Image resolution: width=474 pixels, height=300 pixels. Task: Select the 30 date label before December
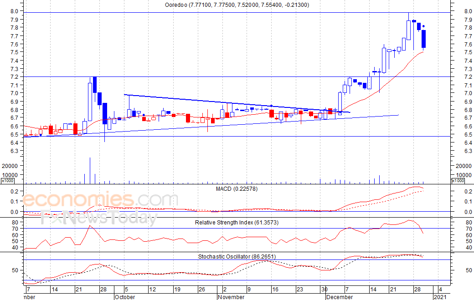coord(325,290)
